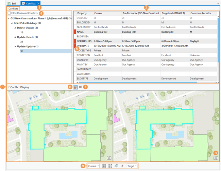Open the Current version dropdown
The height and width of the screenshot is (171, 221).
coord(93,166)
